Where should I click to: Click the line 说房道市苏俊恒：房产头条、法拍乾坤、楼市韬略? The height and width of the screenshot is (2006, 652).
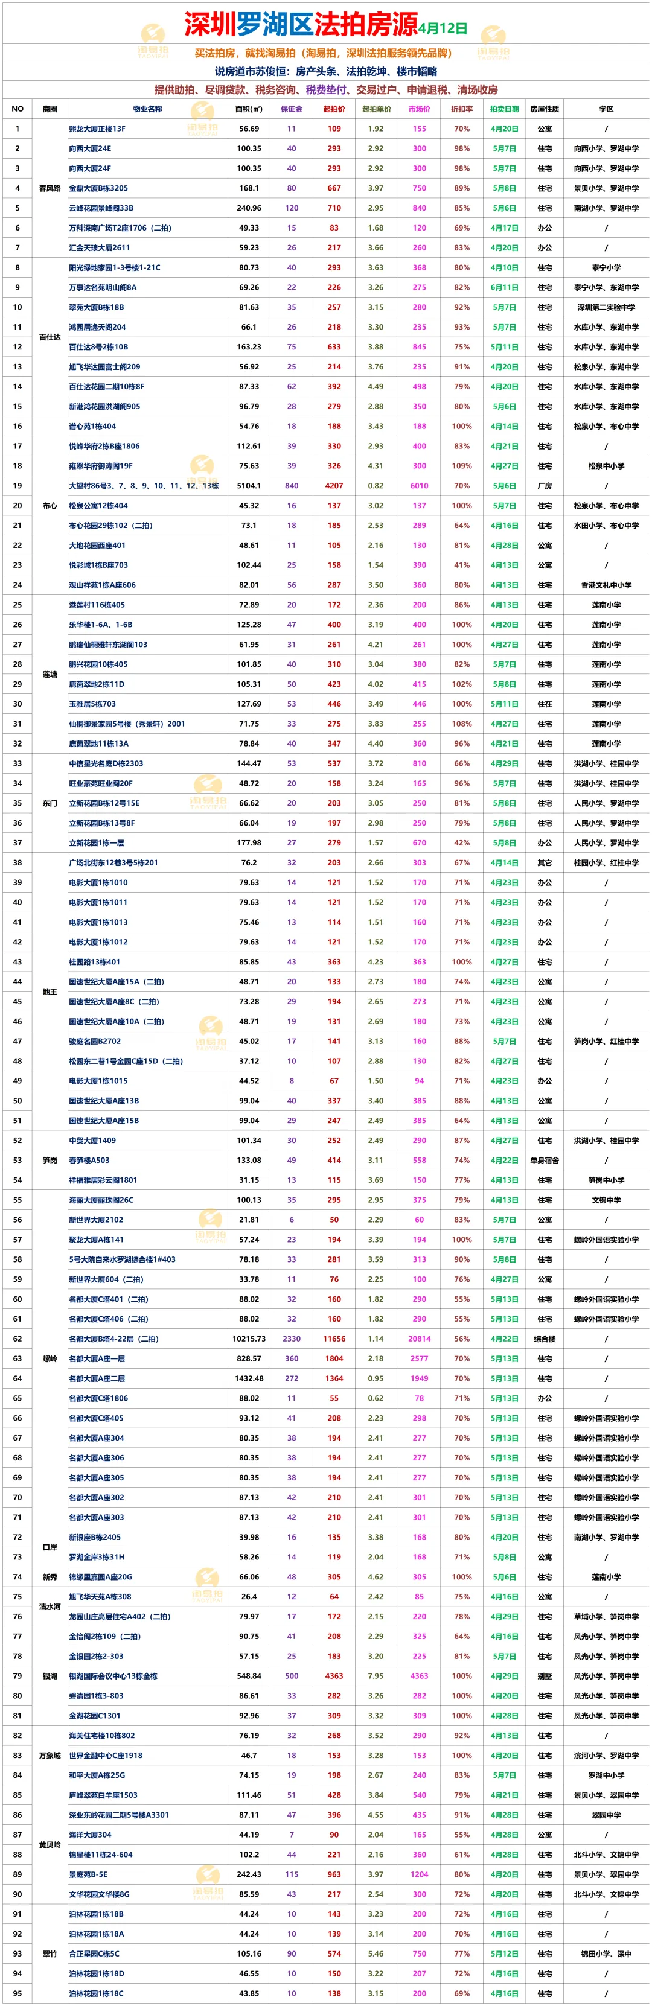(x=325, y=72)
